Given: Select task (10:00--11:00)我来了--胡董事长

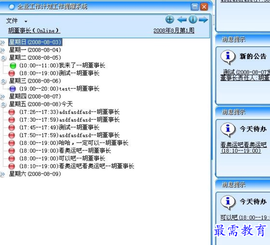Looking at the screenshot, I should 62,66.
